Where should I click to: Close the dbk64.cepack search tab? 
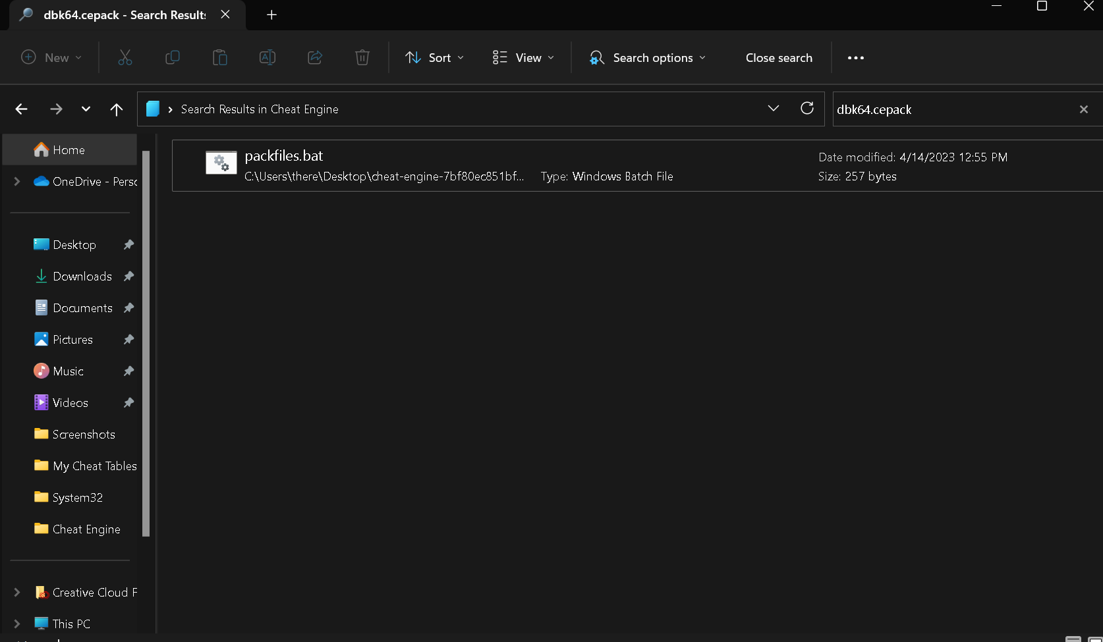click(x=225, y=14)
